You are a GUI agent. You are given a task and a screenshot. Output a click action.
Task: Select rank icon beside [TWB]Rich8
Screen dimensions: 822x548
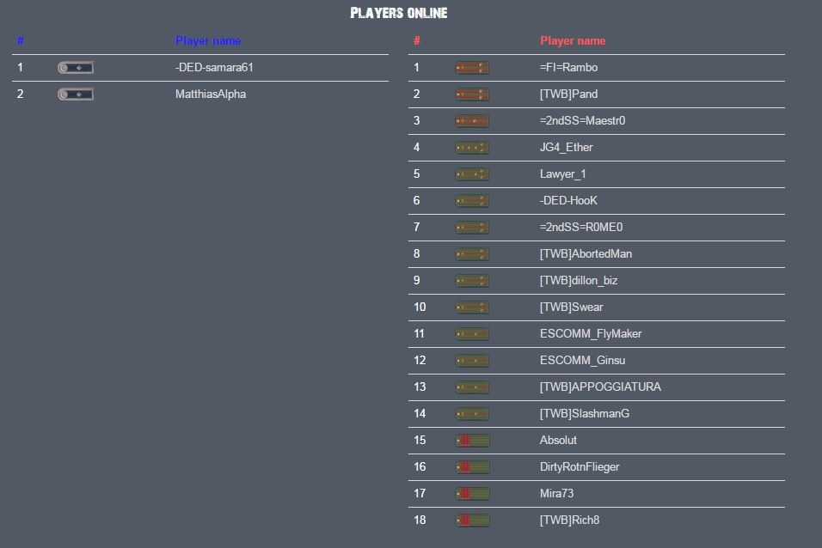472,521
